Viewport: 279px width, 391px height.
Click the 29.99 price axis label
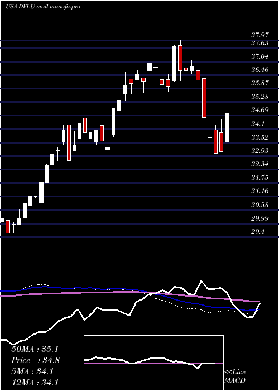pyautogui.click(x=259, y=218)
